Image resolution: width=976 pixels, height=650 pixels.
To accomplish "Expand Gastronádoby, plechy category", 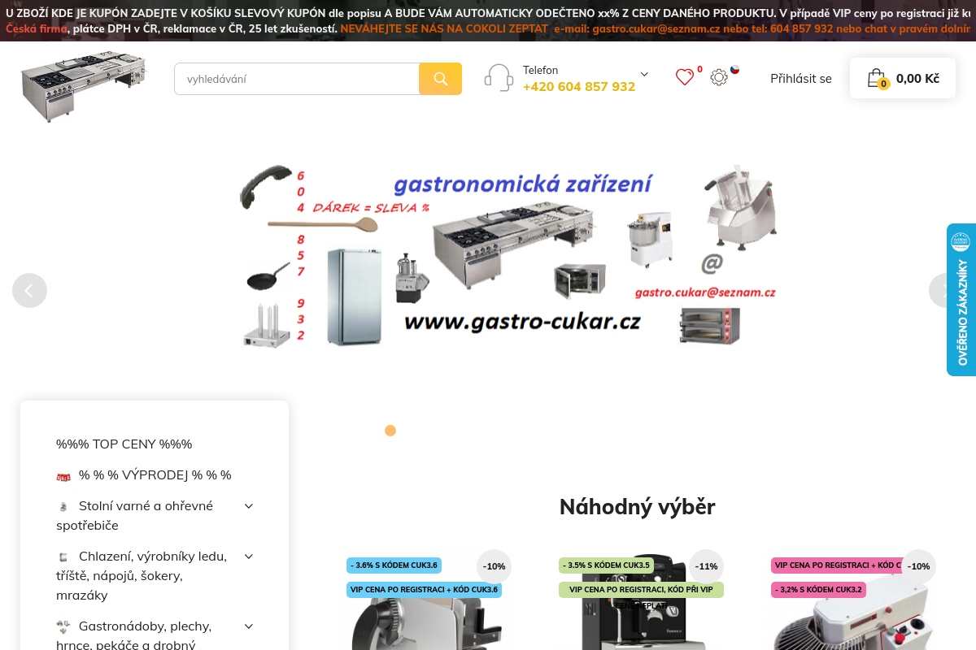I will coord(249,626).
